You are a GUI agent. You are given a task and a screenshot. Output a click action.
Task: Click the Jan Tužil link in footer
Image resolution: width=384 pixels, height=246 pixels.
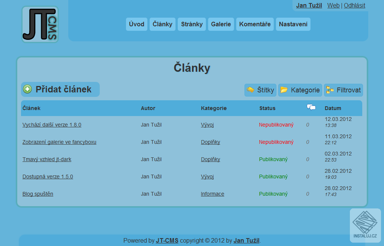[x=246, y=241]
